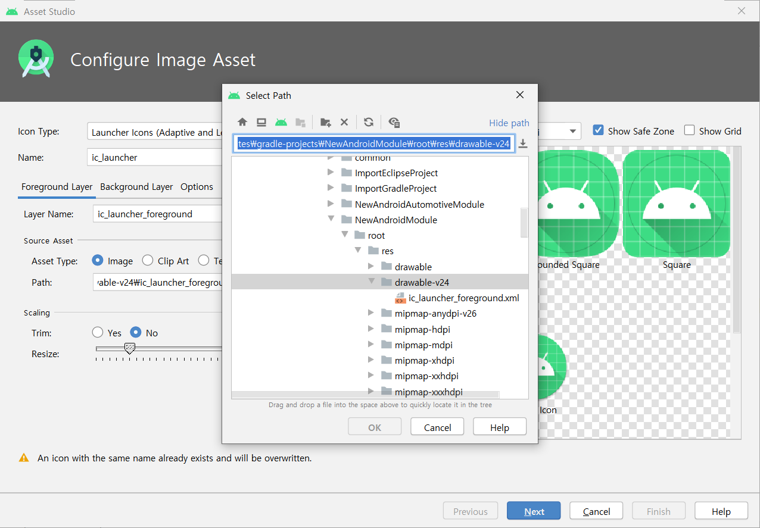This screenshot has height=528, width=760.
Task: Click the preview pane vertical scrollbar
Action: pos(737,239)
